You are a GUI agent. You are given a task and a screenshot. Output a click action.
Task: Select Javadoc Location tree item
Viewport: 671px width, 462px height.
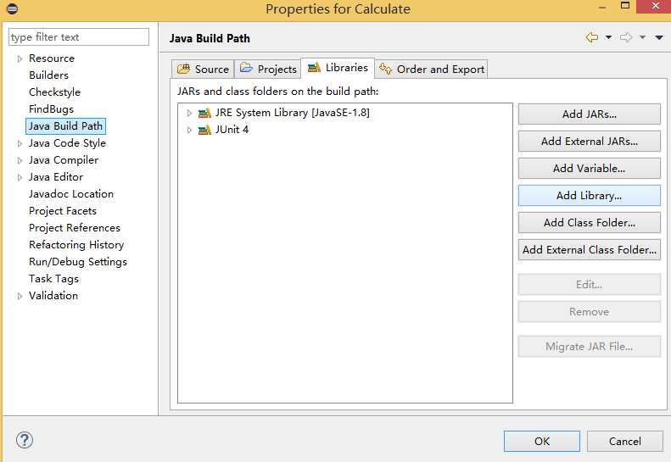tap(71, 194)
